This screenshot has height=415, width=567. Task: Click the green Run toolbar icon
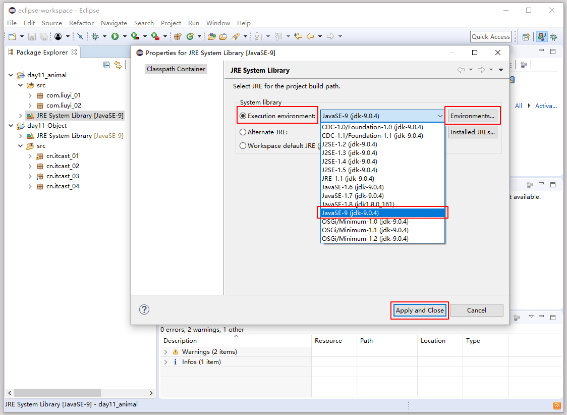(x=115, y=36)
